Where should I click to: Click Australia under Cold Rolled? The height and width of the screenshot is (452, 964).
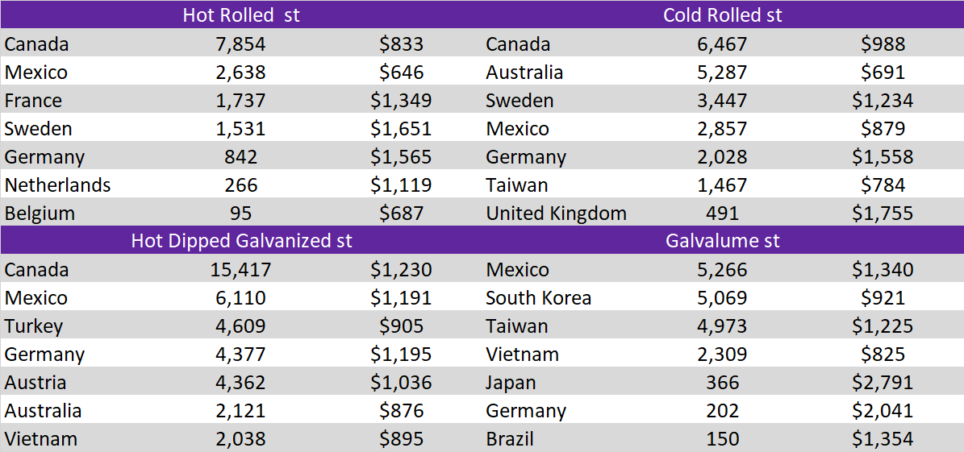coord(524,73)
